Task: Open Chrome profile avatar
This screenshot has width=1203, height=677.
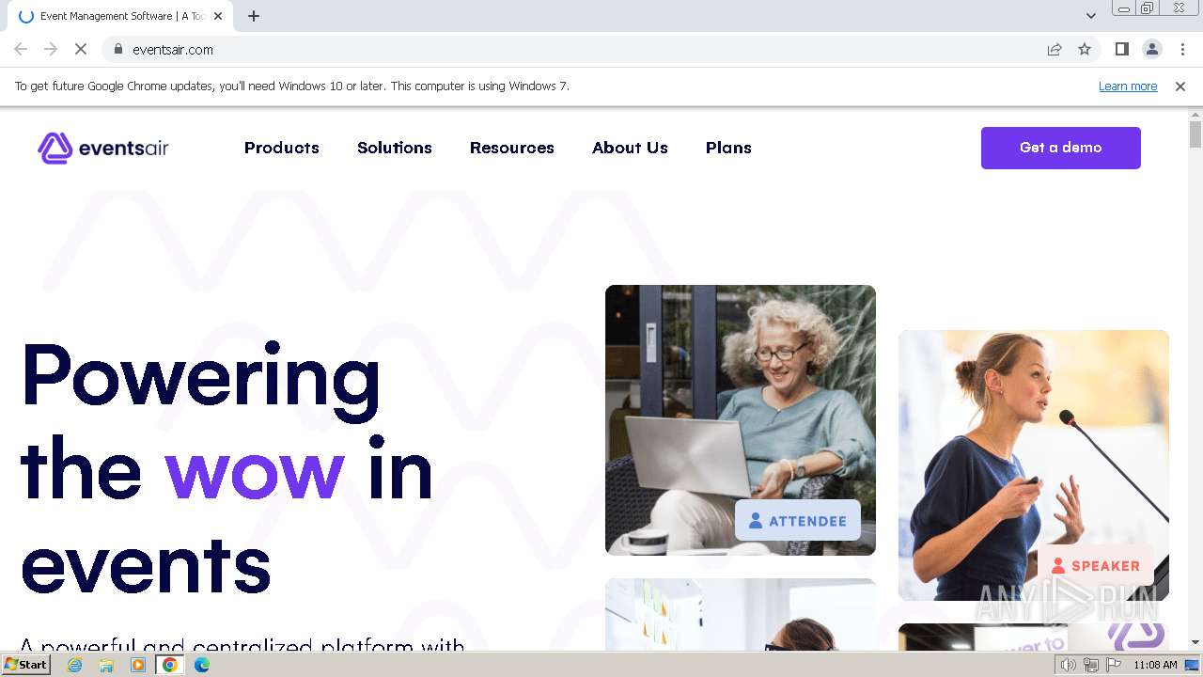Action: tap(1151, 49)
